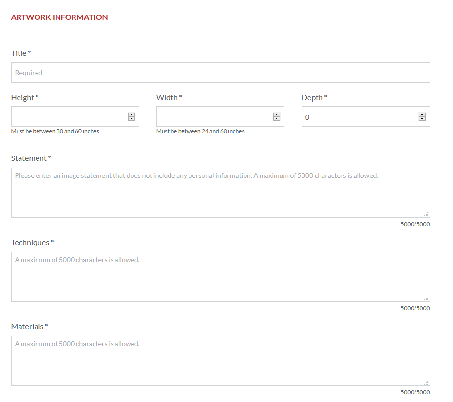Decrease Height with the down arrow

click(131, 119)
